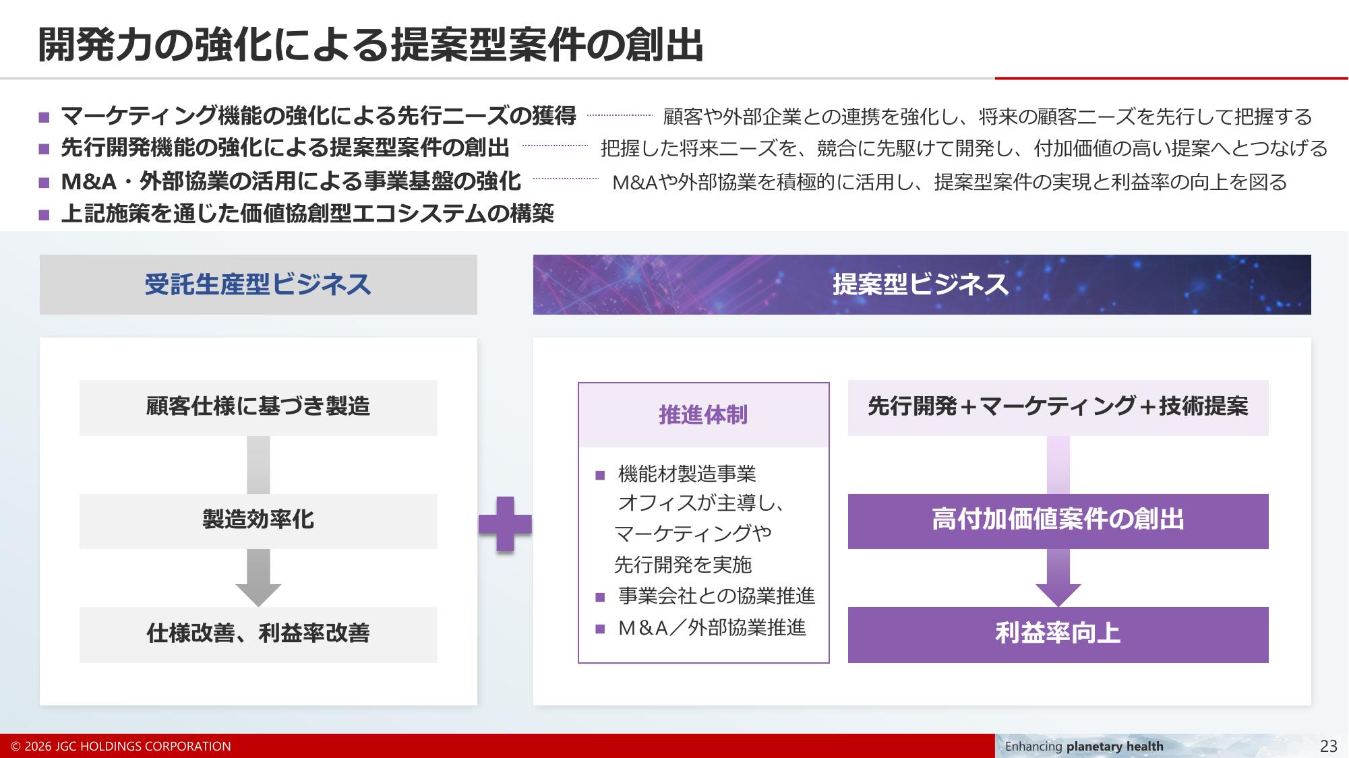Click the text 先行開発を実施
Screen dimensions: 1349x758
(x=683, y=565)
